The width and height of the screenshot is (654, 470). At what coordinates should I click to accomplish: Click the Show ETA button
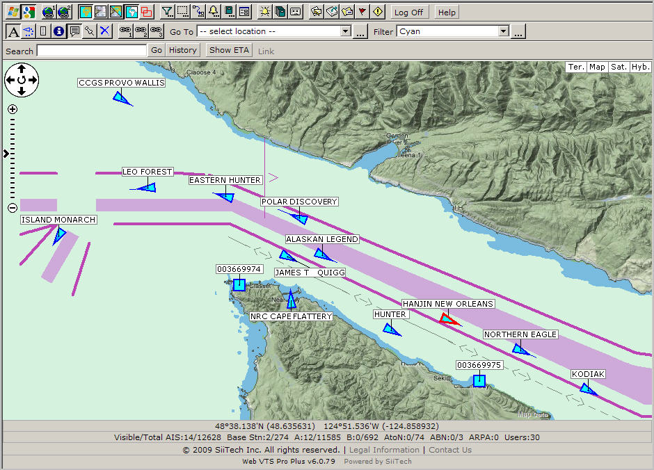coord(229,50)
